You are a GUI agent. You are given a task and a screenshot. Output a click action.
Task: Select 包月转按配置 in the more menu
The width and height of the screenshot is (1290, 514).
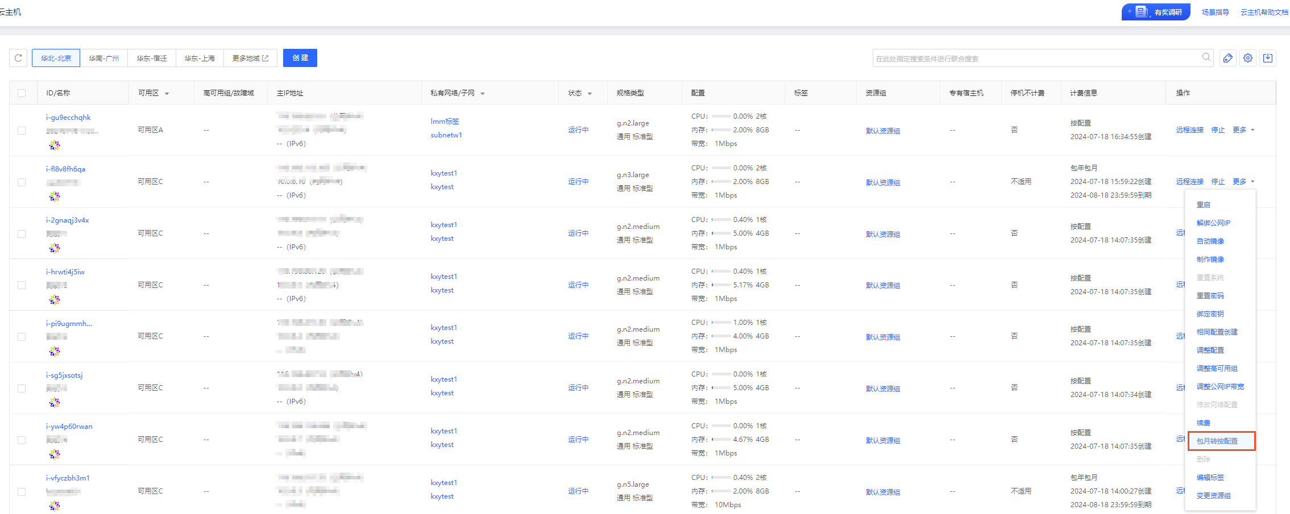(1217, 441)
